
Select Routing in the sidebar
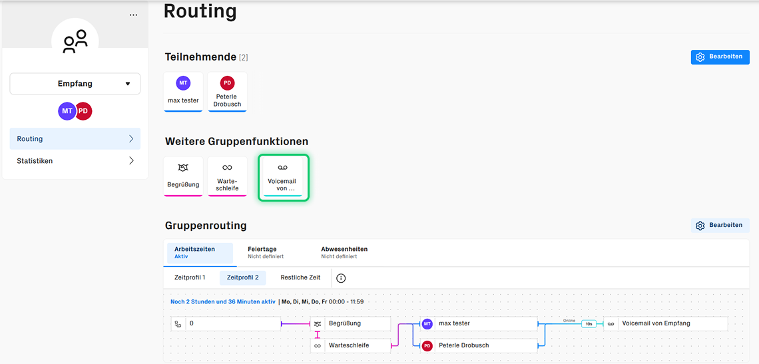[x=75, y=139]
